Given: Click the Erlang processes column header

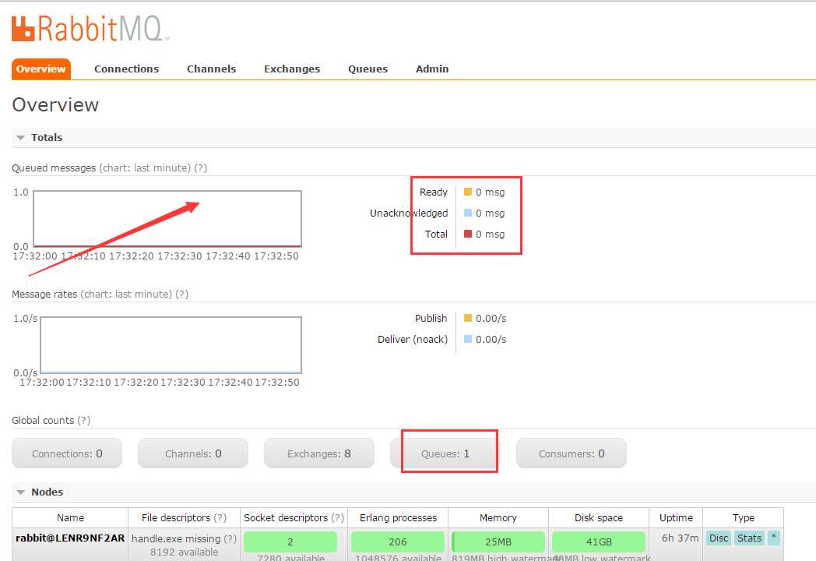Looking at the screenshot, I should [398, 517].
